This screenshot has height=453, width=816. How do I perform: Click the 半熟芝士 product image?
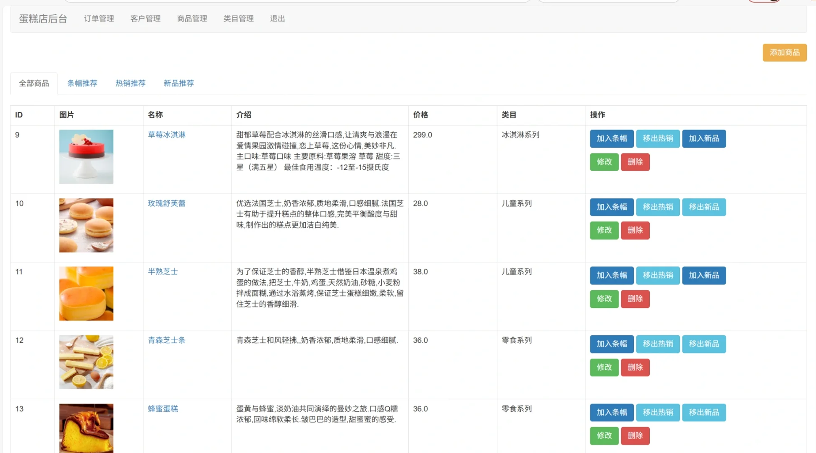pos(86,294)
